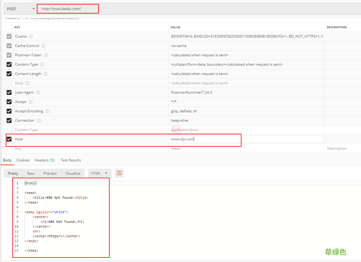Click the URL field containing http://www.baidu.com/
This screenshot has height=262, width=361.
(x=68, y=8)
